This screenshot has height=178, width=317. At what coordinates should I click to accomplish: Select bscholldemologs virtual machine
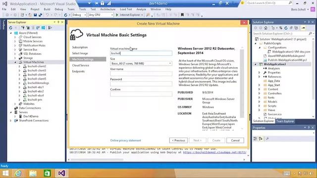(x=38, y=83)
